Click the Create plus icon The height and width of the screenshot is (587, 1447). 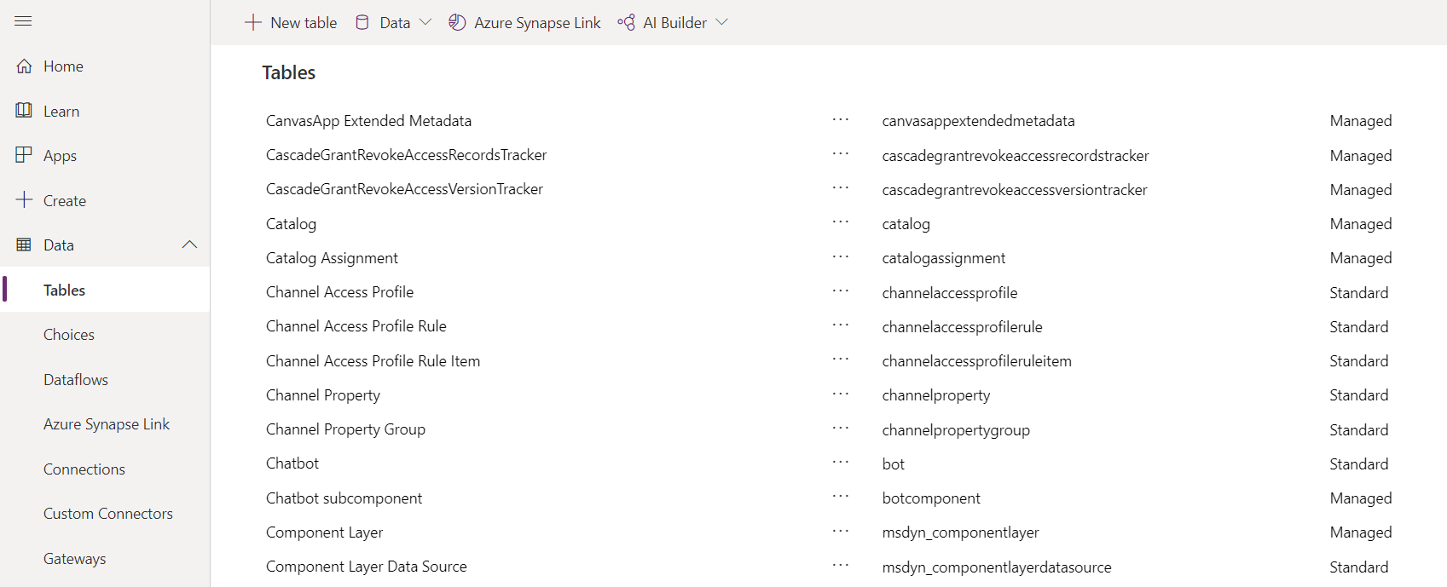click(x=24, y=200)
